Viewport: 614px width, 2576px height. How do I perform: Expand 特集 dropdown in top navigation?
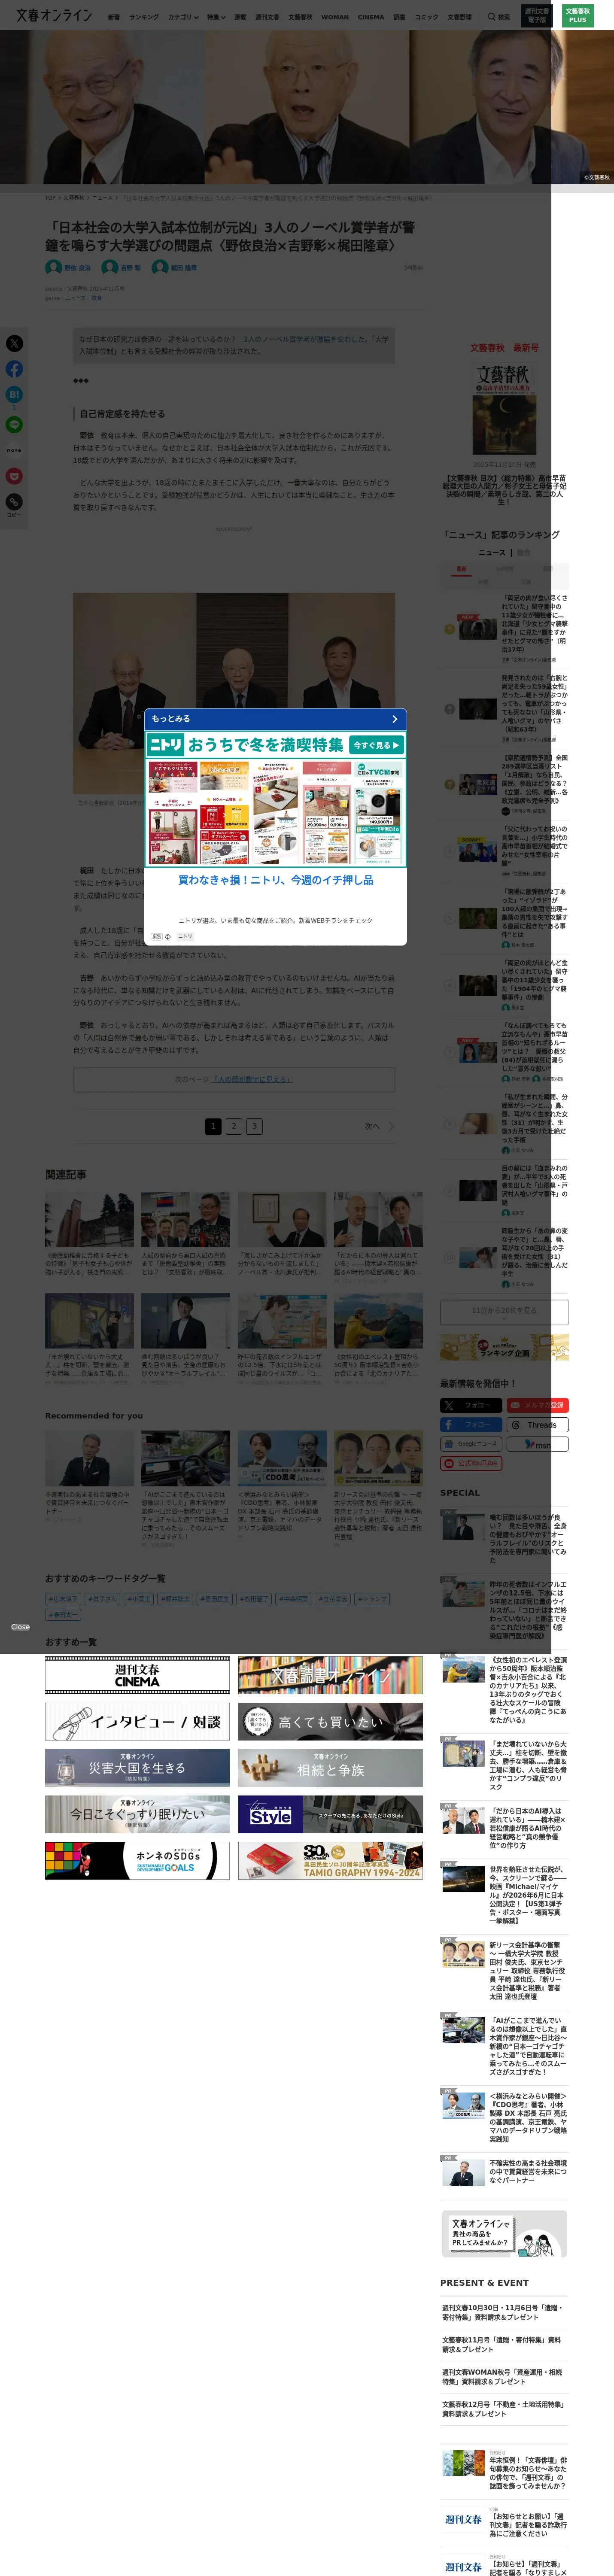click(x=216, y=17)
